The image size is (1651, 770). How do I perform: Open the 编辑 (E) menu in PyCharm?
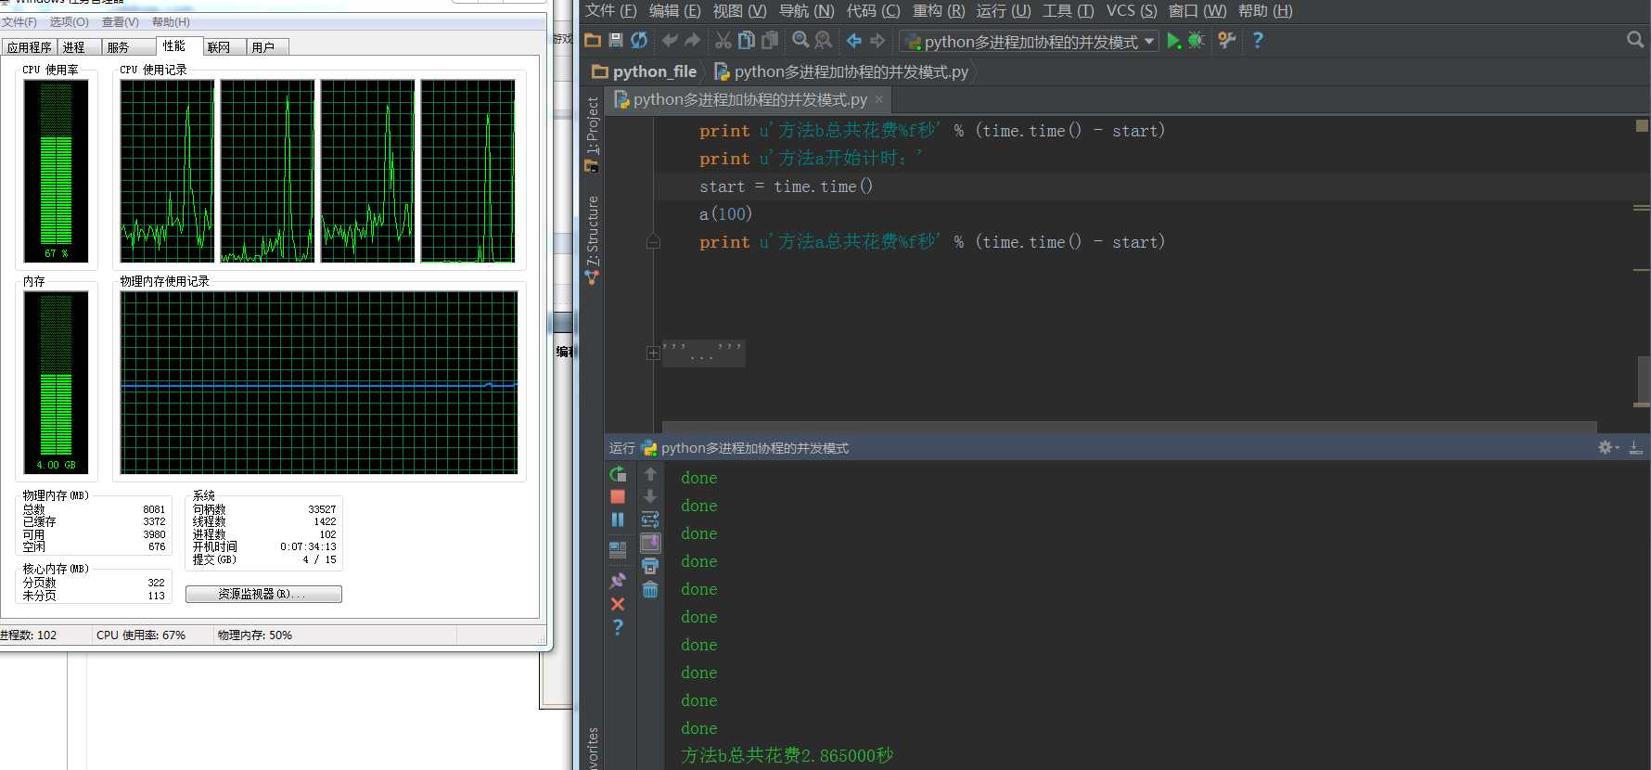[674, 11]
